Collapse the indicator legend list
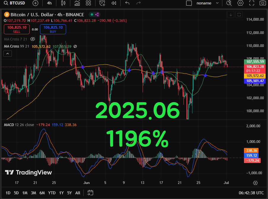Image resolution: width=268 pixels, height=199 pixels. (7, 54)
